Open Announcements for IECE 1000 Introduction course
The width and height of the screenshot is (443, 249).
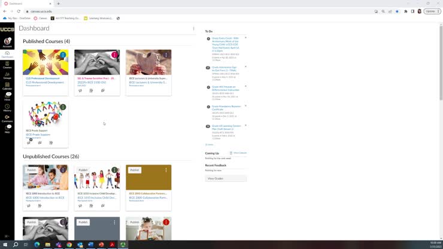[x=29, y=206]
